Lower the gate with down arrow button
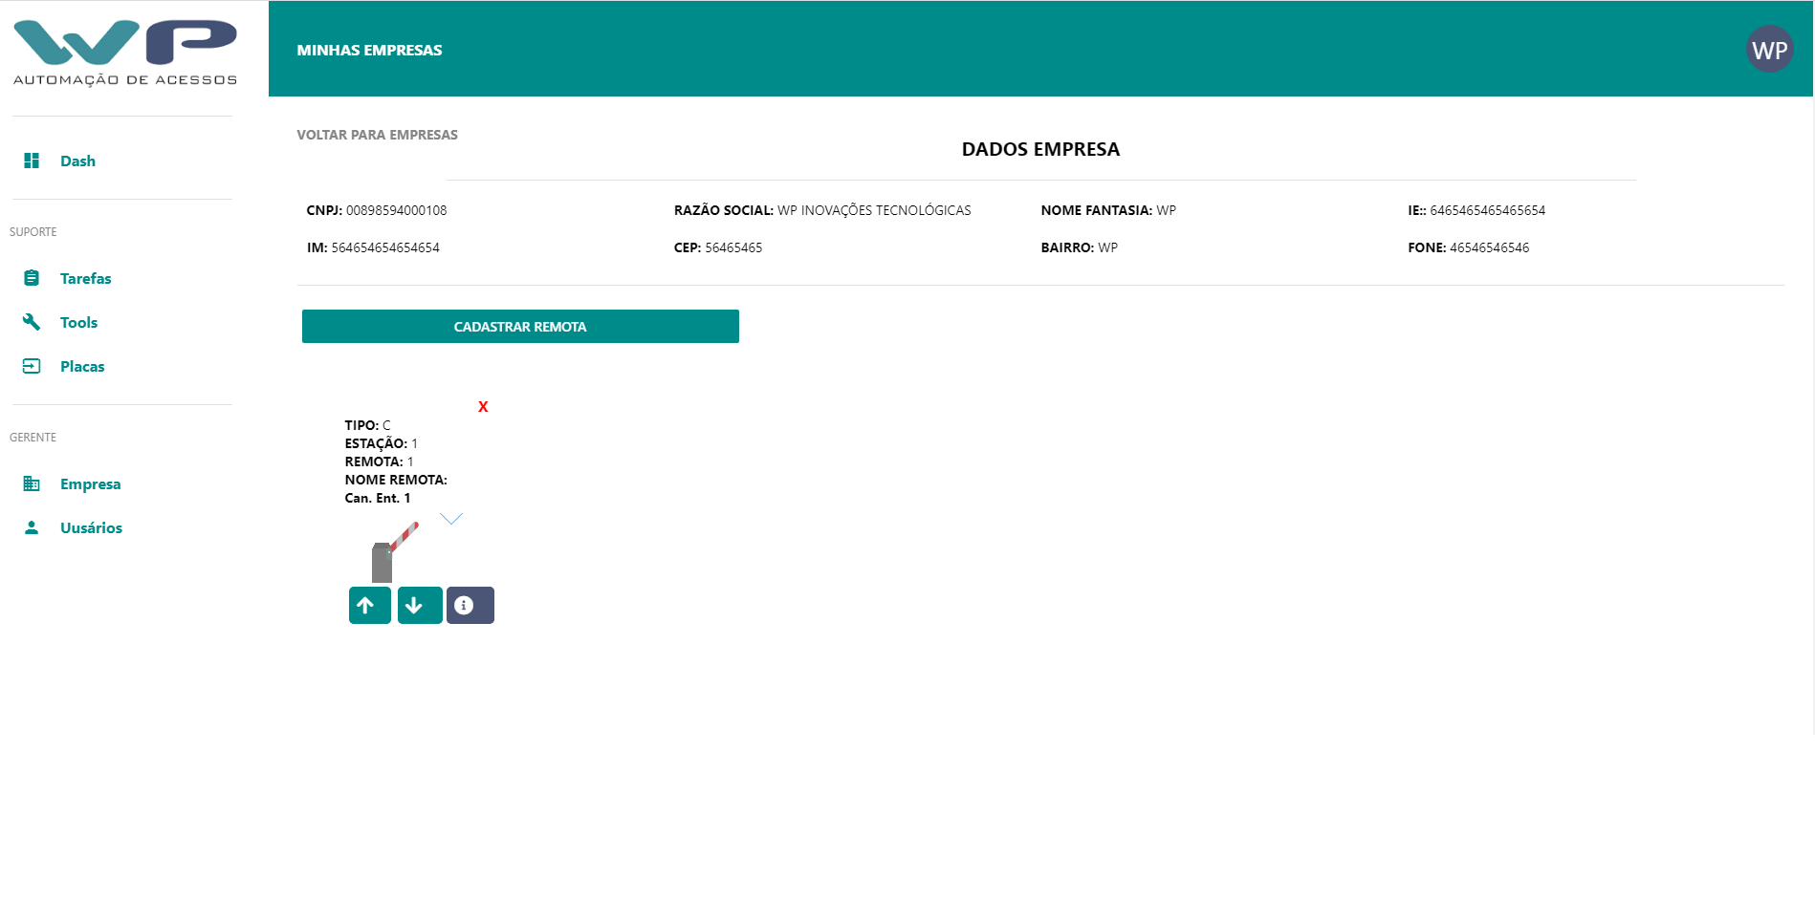 [x=420, y=606]
